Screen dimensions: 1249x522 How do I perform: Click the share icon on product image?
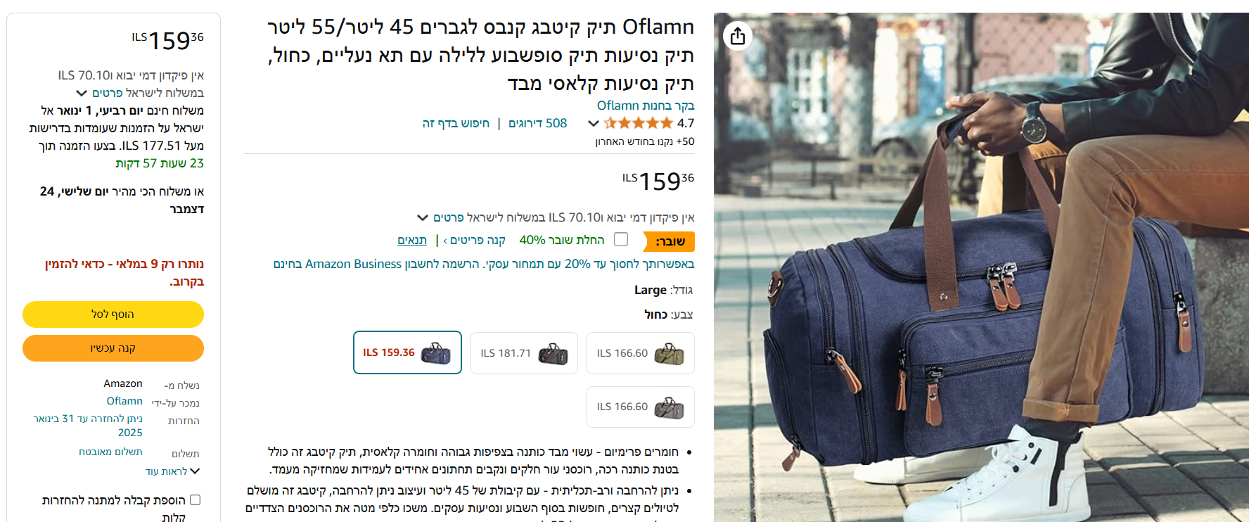pyautogui.click(x=738, y=35)
